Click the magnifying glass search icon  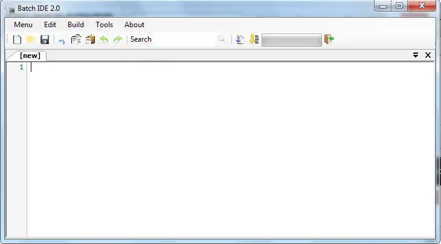[x=222, y=39]
